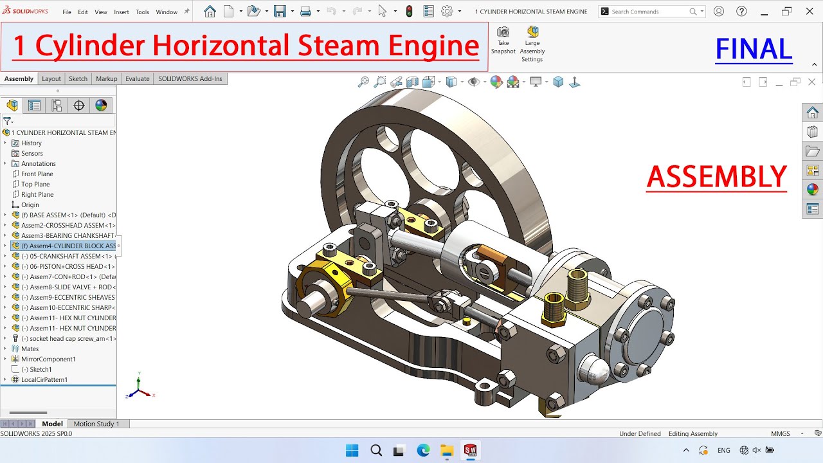Screen dimensions: 823x463
Task: Click the Search Commands field
Action: 651,12
